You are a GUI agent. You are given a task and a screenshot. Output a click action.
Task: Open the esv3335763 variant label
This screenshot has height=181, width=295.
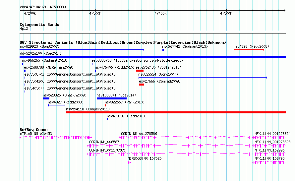tap(137, 60)
